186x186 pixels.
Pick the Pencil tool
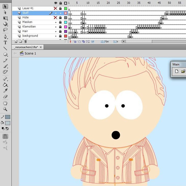[5, 60]
